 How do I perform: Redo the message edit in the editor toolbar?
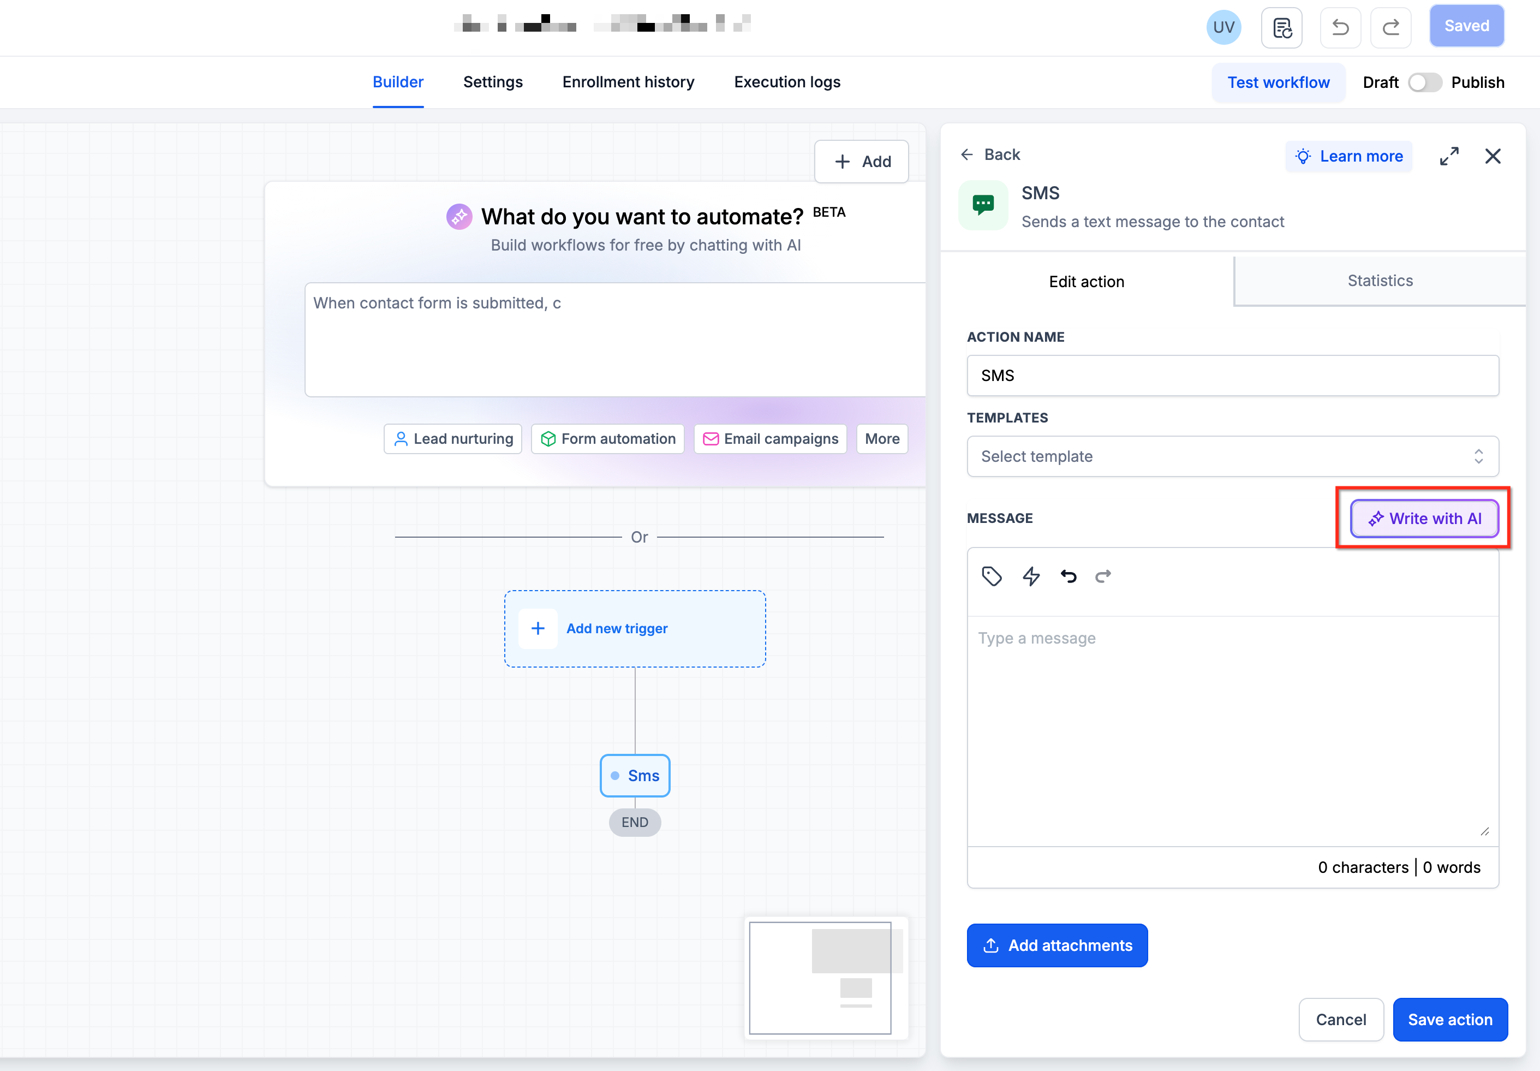pos(1103,576)
